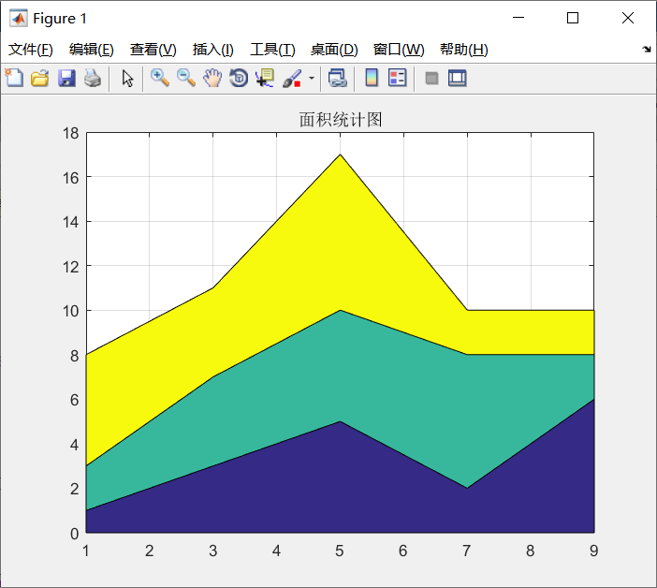This screenshot has width=657, height=588.
Task: Click y-axis tick label 18
Action: (71, 133)
